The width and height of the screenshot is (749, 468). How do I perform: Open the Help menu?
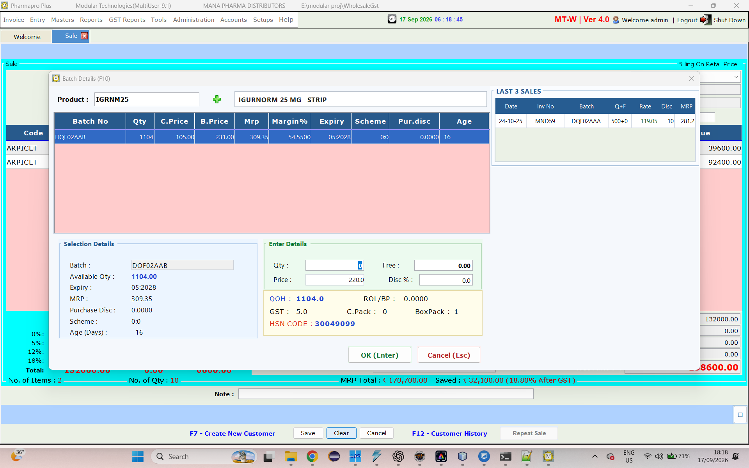tap(286, 20)
